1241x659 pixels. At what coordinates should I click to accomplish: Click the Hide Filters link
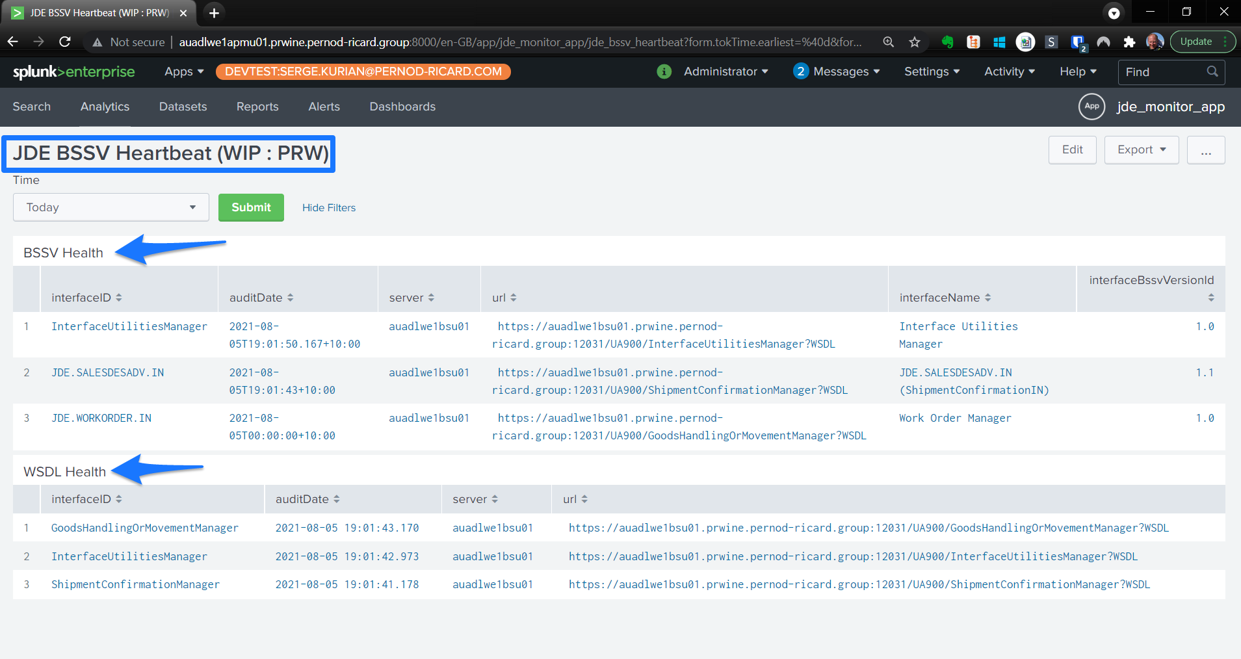coord(329,208)
